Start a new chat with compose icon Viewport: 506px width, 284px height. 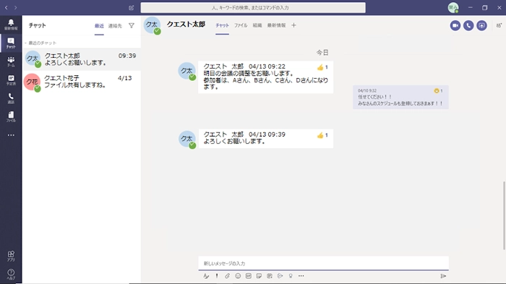(x=131, y=8)
